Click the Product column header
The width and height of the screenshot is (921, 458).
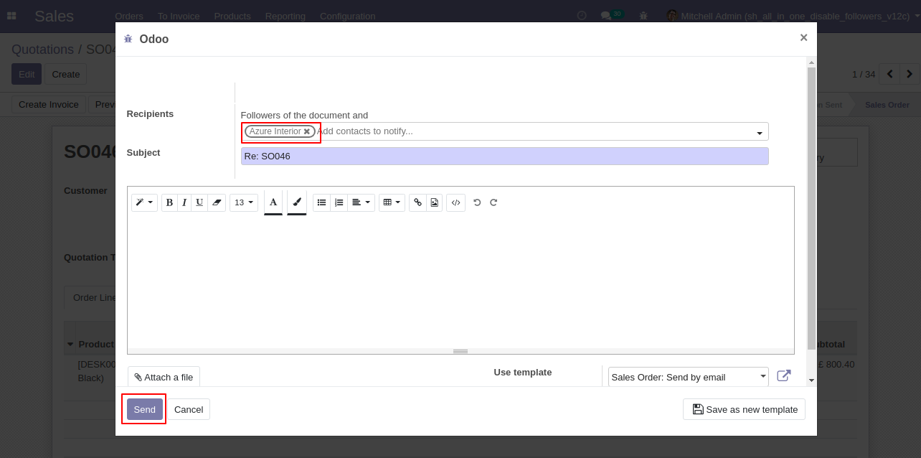(96, 345)
